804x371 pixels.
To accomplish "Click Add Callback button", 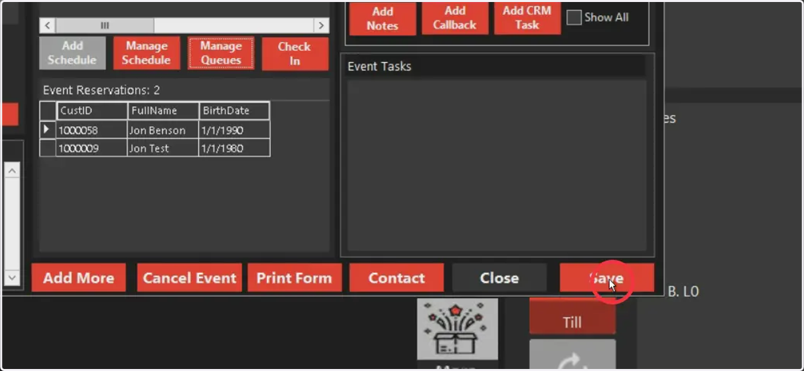I will pyautogui.click(x=455, y=18).
